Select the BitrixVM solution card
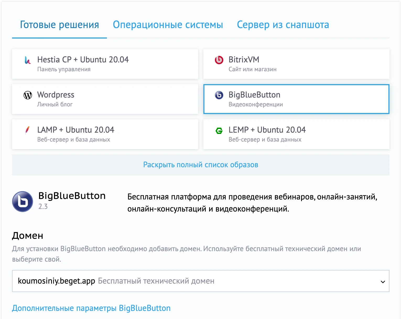This screenshot has height=319, width=401. coord(296,64)
